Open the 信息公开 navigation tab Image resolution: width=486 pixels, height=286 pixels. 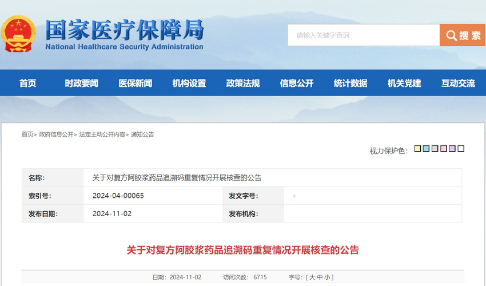click(297, 83)
